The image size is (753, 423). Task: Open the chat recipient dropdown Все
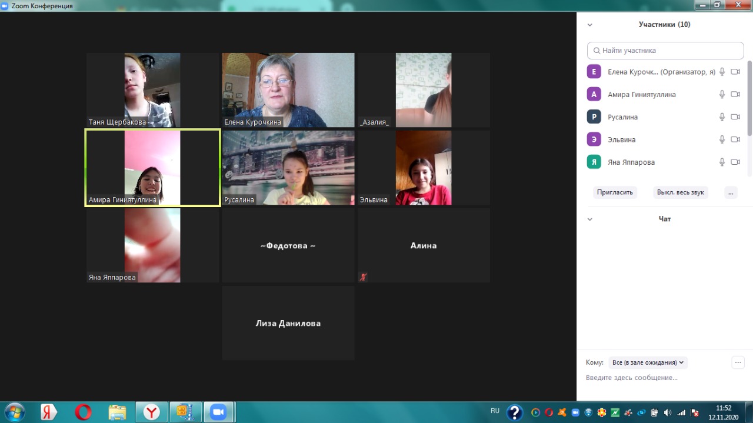[648, 362]
